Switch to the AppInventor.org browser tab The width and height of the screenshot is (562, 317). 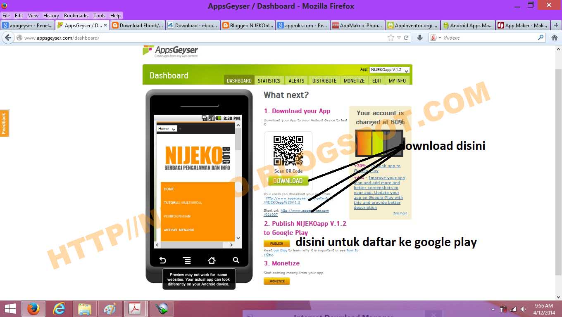tap(412, 25)
